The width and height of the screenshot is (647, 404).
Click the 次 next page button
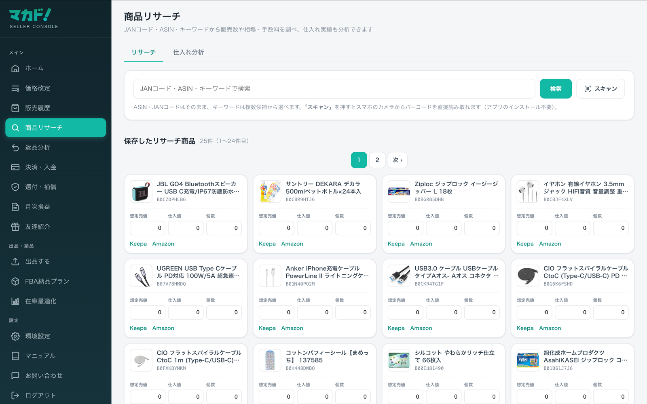398,160
